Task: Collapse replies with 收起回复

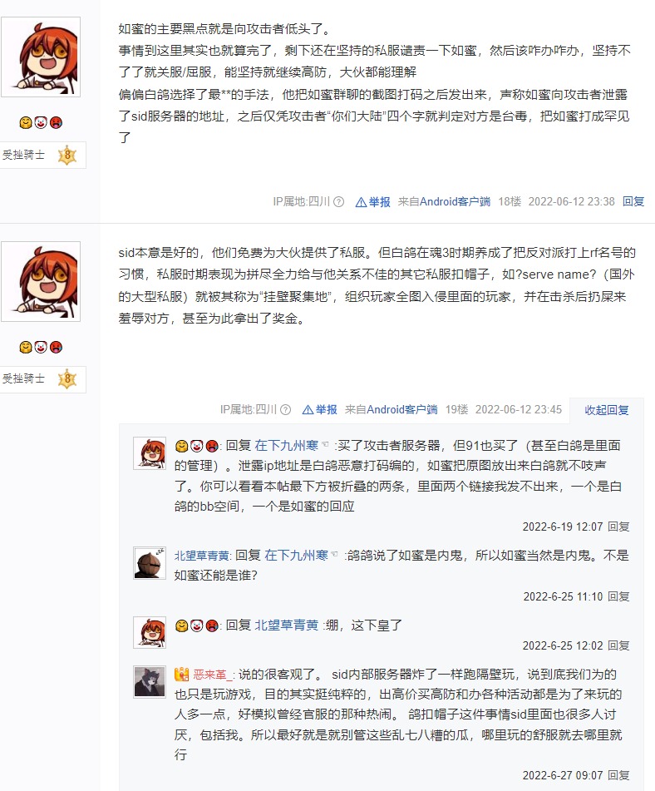Action: 607,410
